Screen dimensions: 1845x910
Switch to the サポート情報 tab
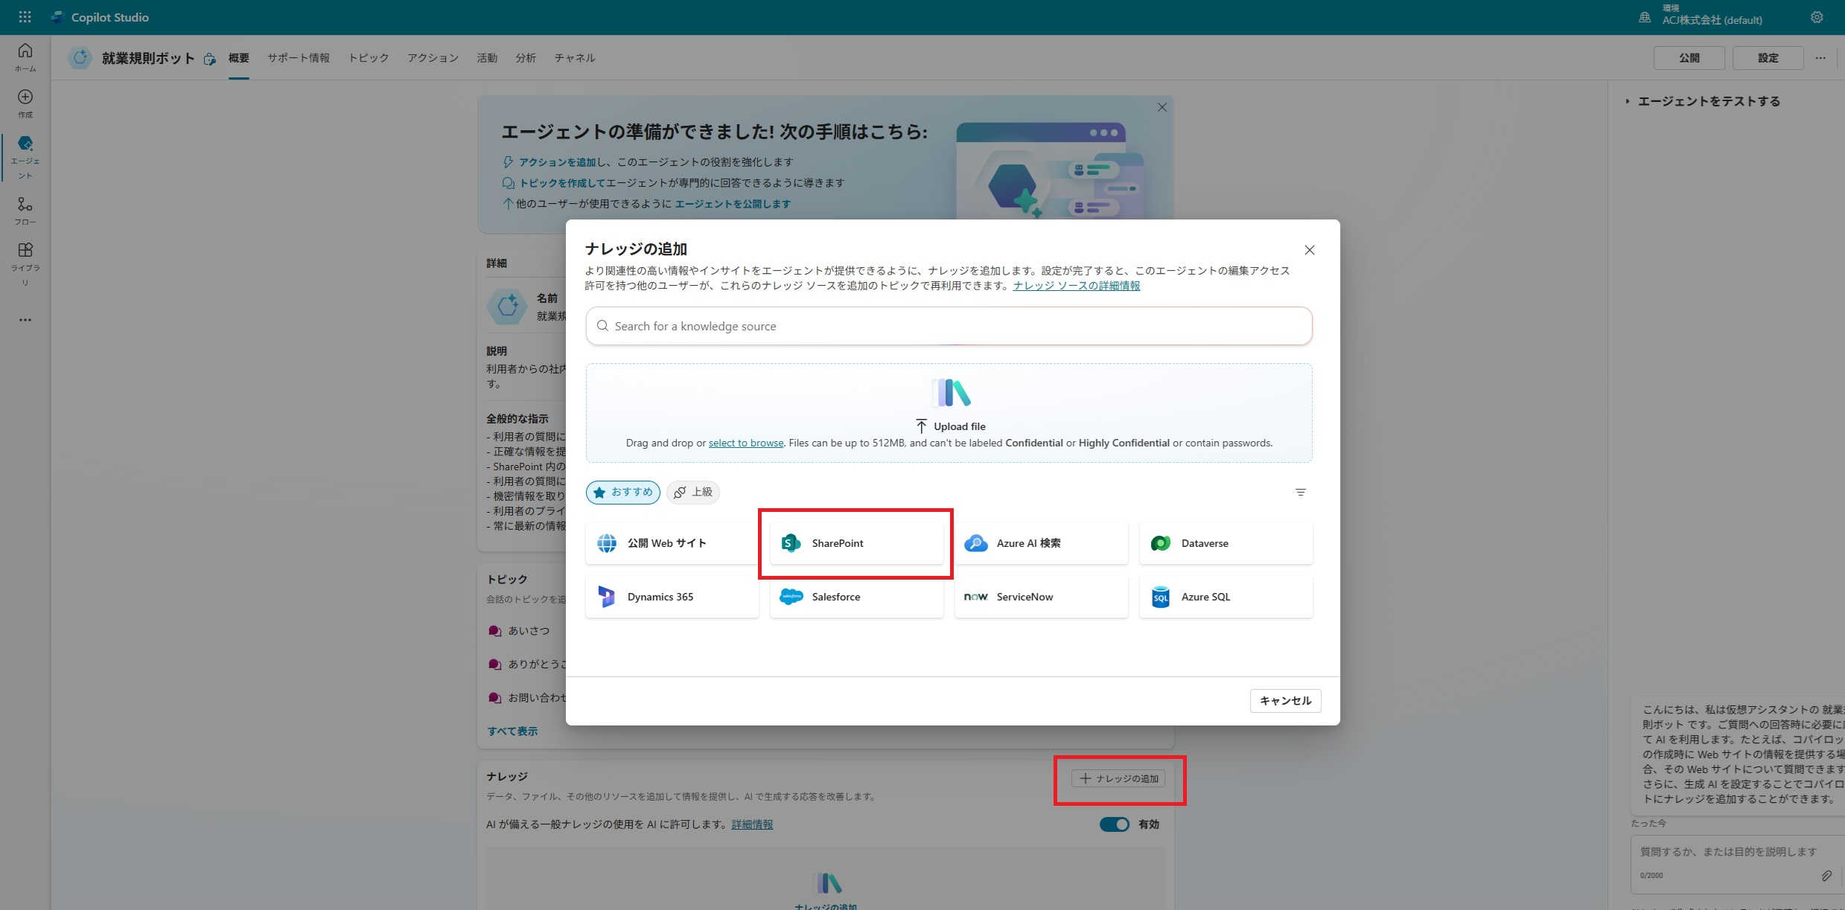pos(299,58)
